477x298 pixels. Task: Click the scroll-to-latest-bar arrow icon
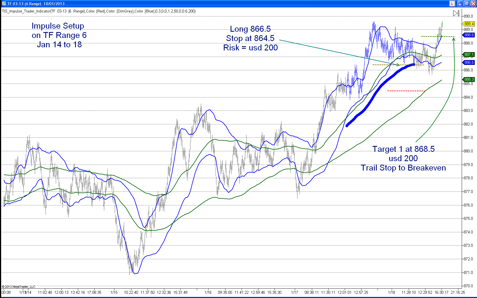click(x=456, y=13)
